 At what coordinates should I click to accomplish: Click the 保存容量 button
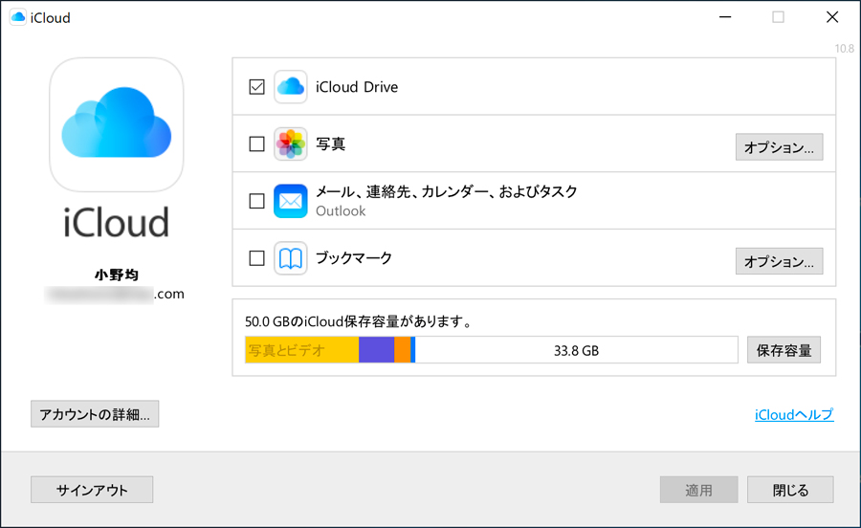click(784, 350)
